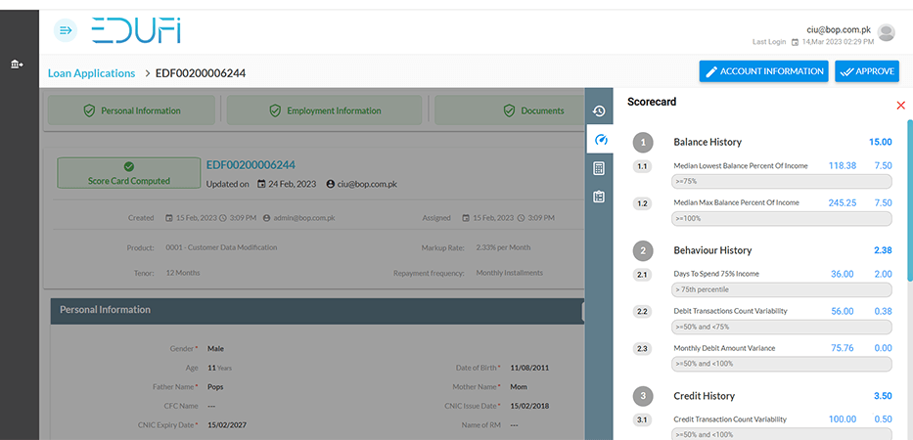Viewport: 913px width, 440px height.
Task: Click the sidebar menu toggle arrow icon
Action: [66, 31]
